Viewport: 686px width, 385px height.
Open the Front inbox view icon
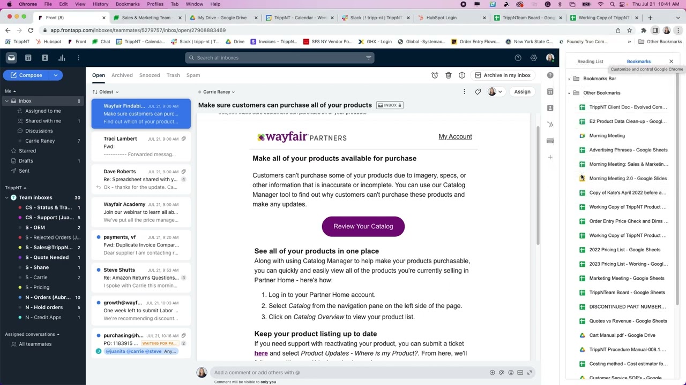pyautogui.click(x=11, y=58)
